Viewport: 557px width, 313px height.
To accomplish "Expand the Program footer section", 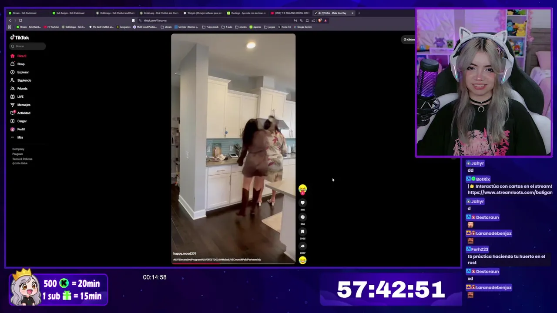I will (x=17, y=154).
